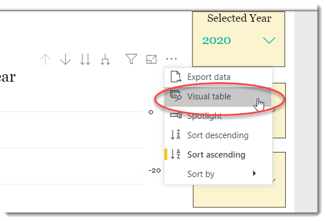Choose Sort descending option

click(218, 135)
